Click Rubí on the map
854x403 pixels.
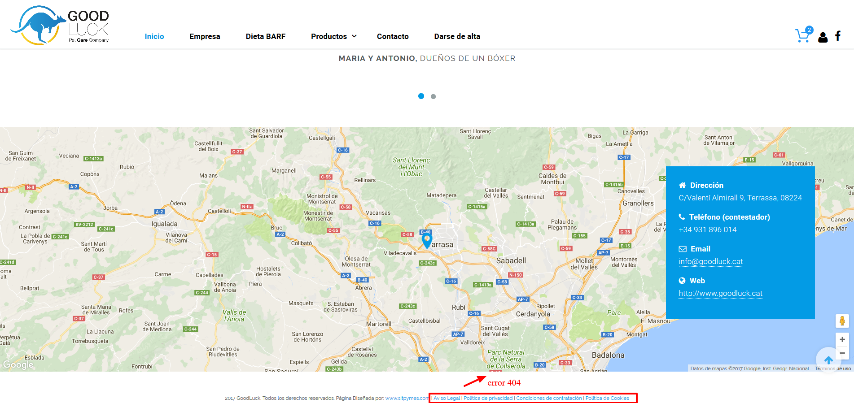coord(459,307)
